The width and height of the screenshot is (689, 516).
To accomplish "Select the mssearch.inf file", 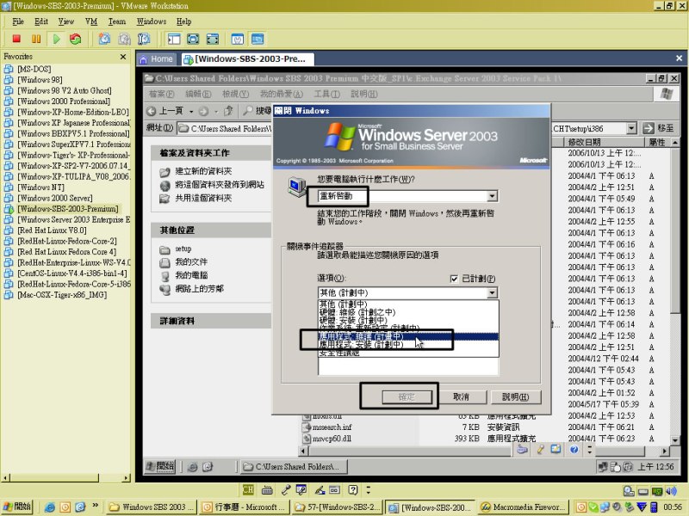I will pyautogui.click(x=332, y=427).
